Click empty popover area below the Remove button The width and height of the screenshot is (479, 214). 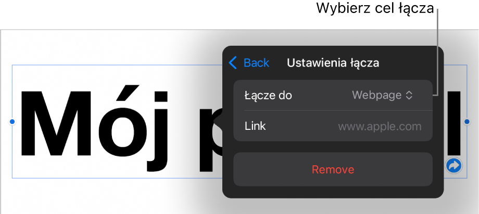coord(333,192)
